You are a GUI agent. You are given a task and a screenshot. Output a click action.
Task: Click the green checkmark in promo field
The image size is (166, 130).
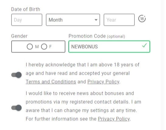click(144, 45)
